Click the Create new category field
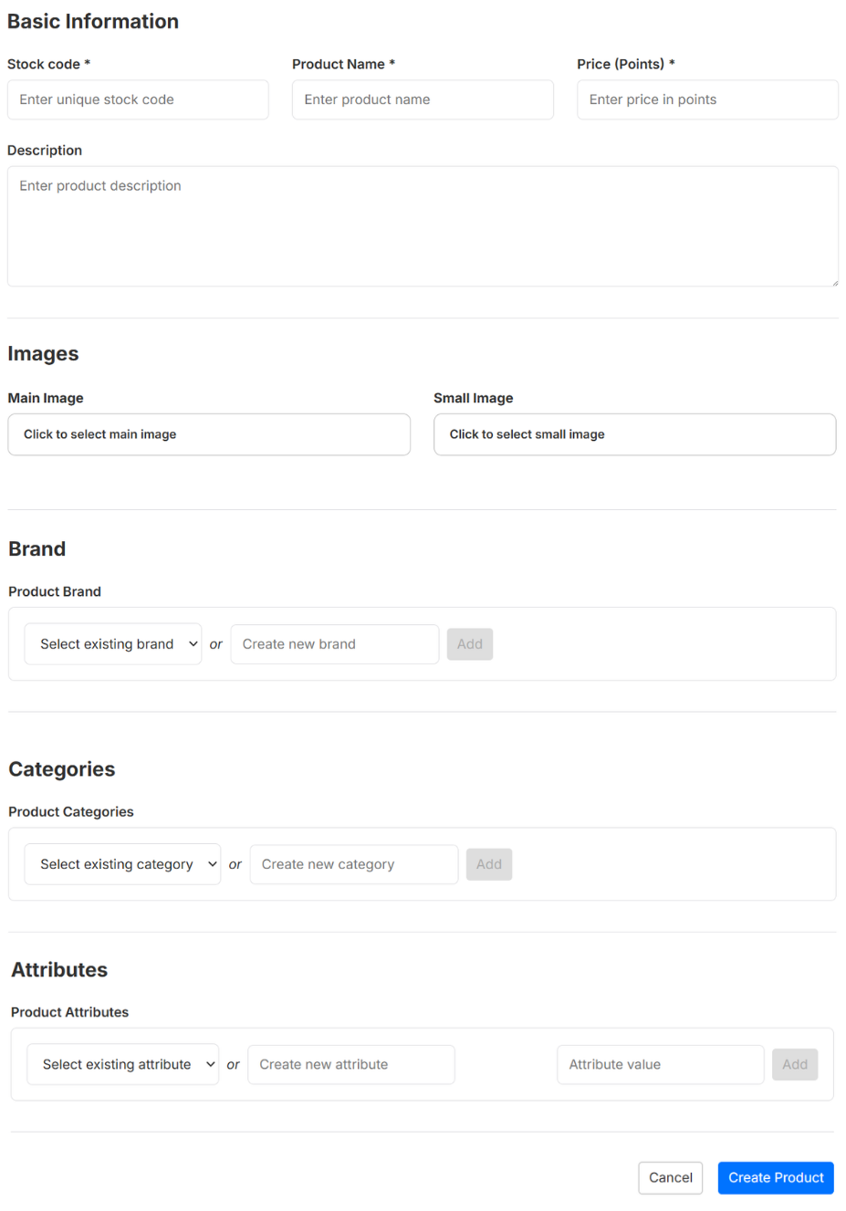The image size is (846, 1211). pos(353,864)
